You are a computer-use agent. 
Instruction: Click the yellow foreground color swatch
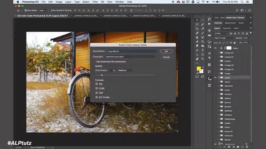199,68
